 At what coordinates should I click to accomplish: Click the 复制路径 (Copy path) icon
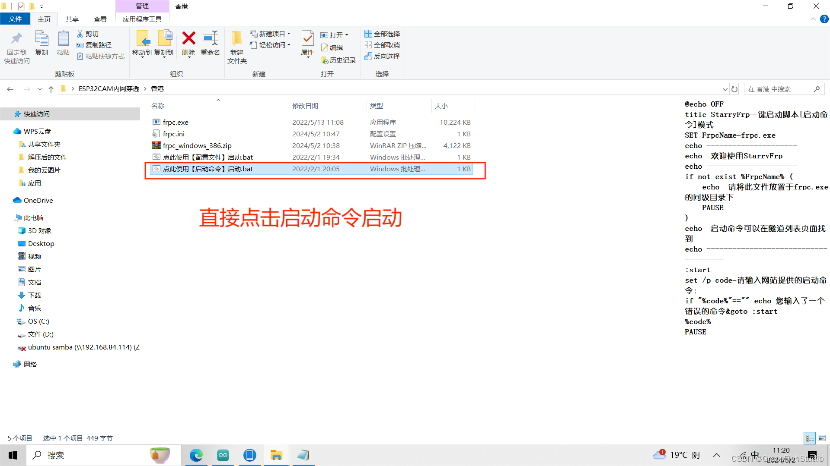80,45
